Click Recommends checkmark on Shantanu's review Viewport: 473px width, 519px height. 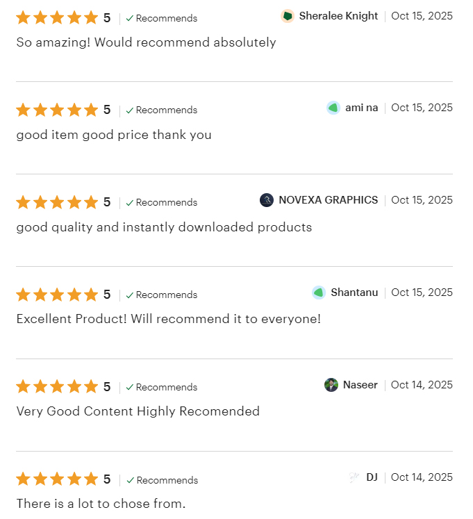pyautogui.click(x=130, y=295)
